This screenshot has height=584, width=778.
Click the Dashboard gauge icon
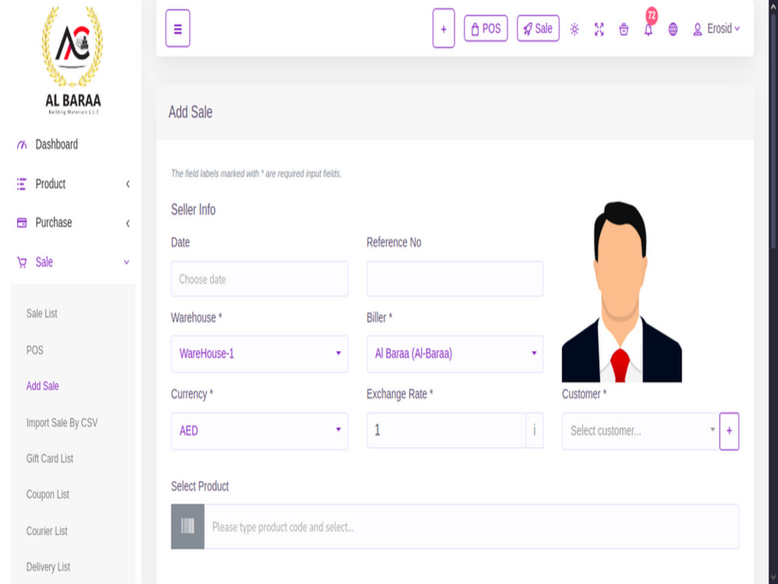[x=22, y=145]
